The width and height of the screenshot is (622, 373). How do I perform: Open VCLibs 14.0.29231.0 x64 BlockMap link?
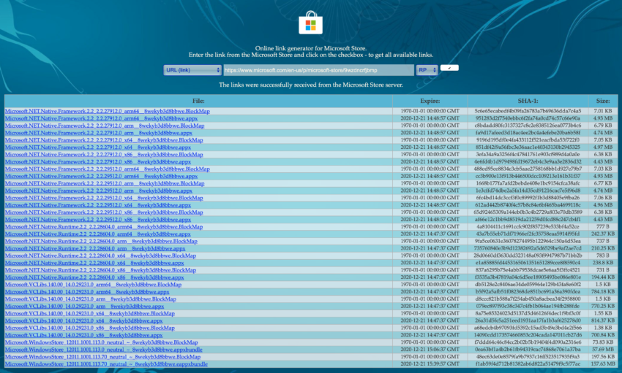tap(90, 313)
